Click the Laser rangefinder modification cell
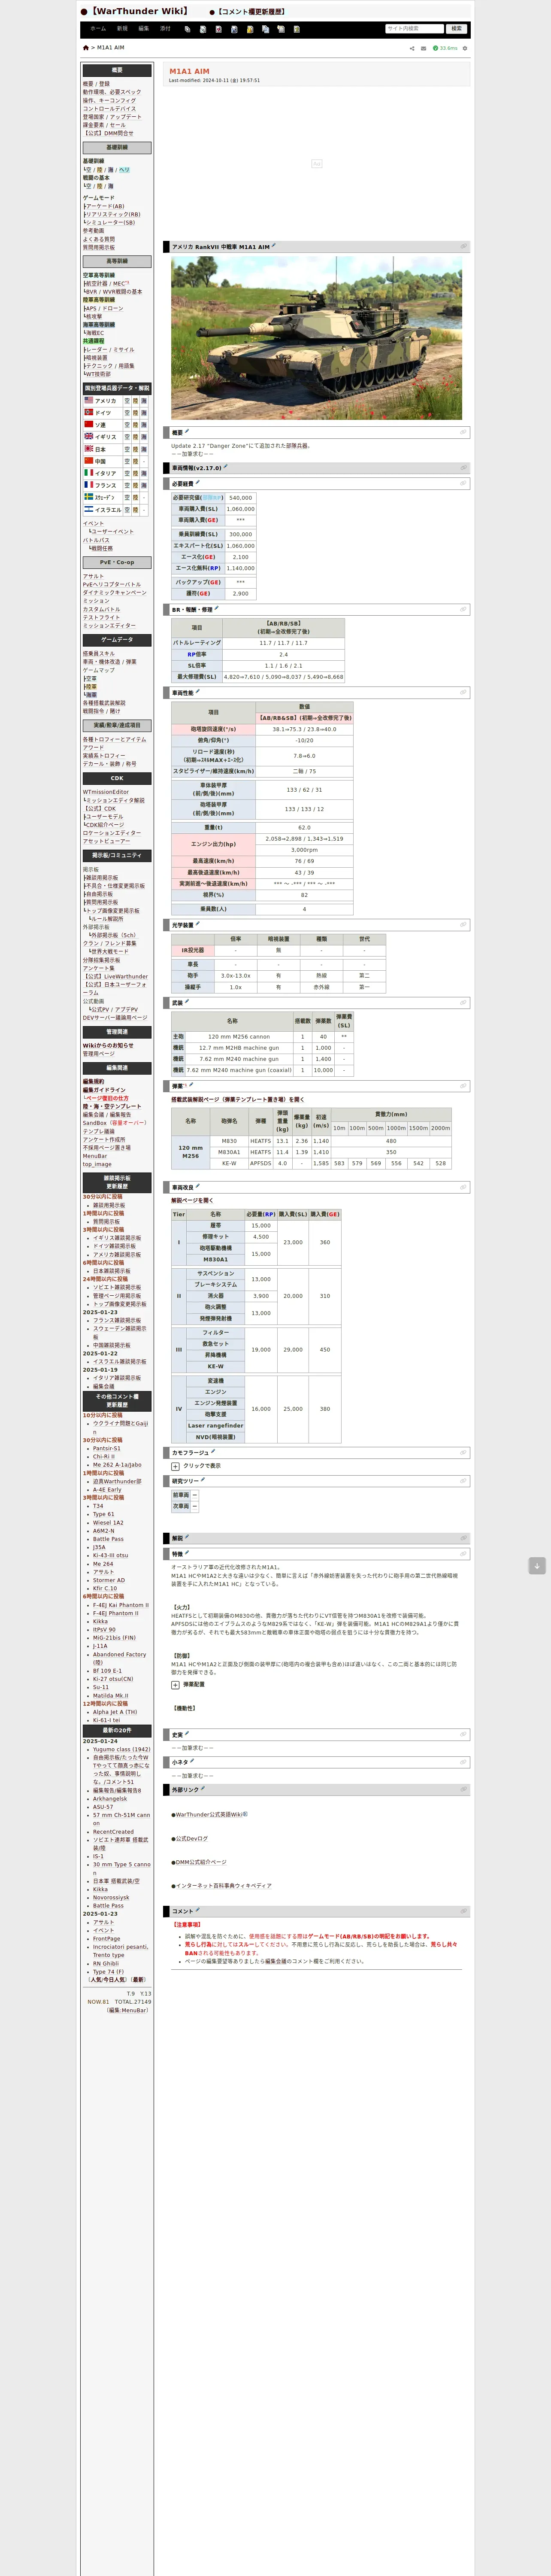The image size is (551, 2576). [216, 1425]
